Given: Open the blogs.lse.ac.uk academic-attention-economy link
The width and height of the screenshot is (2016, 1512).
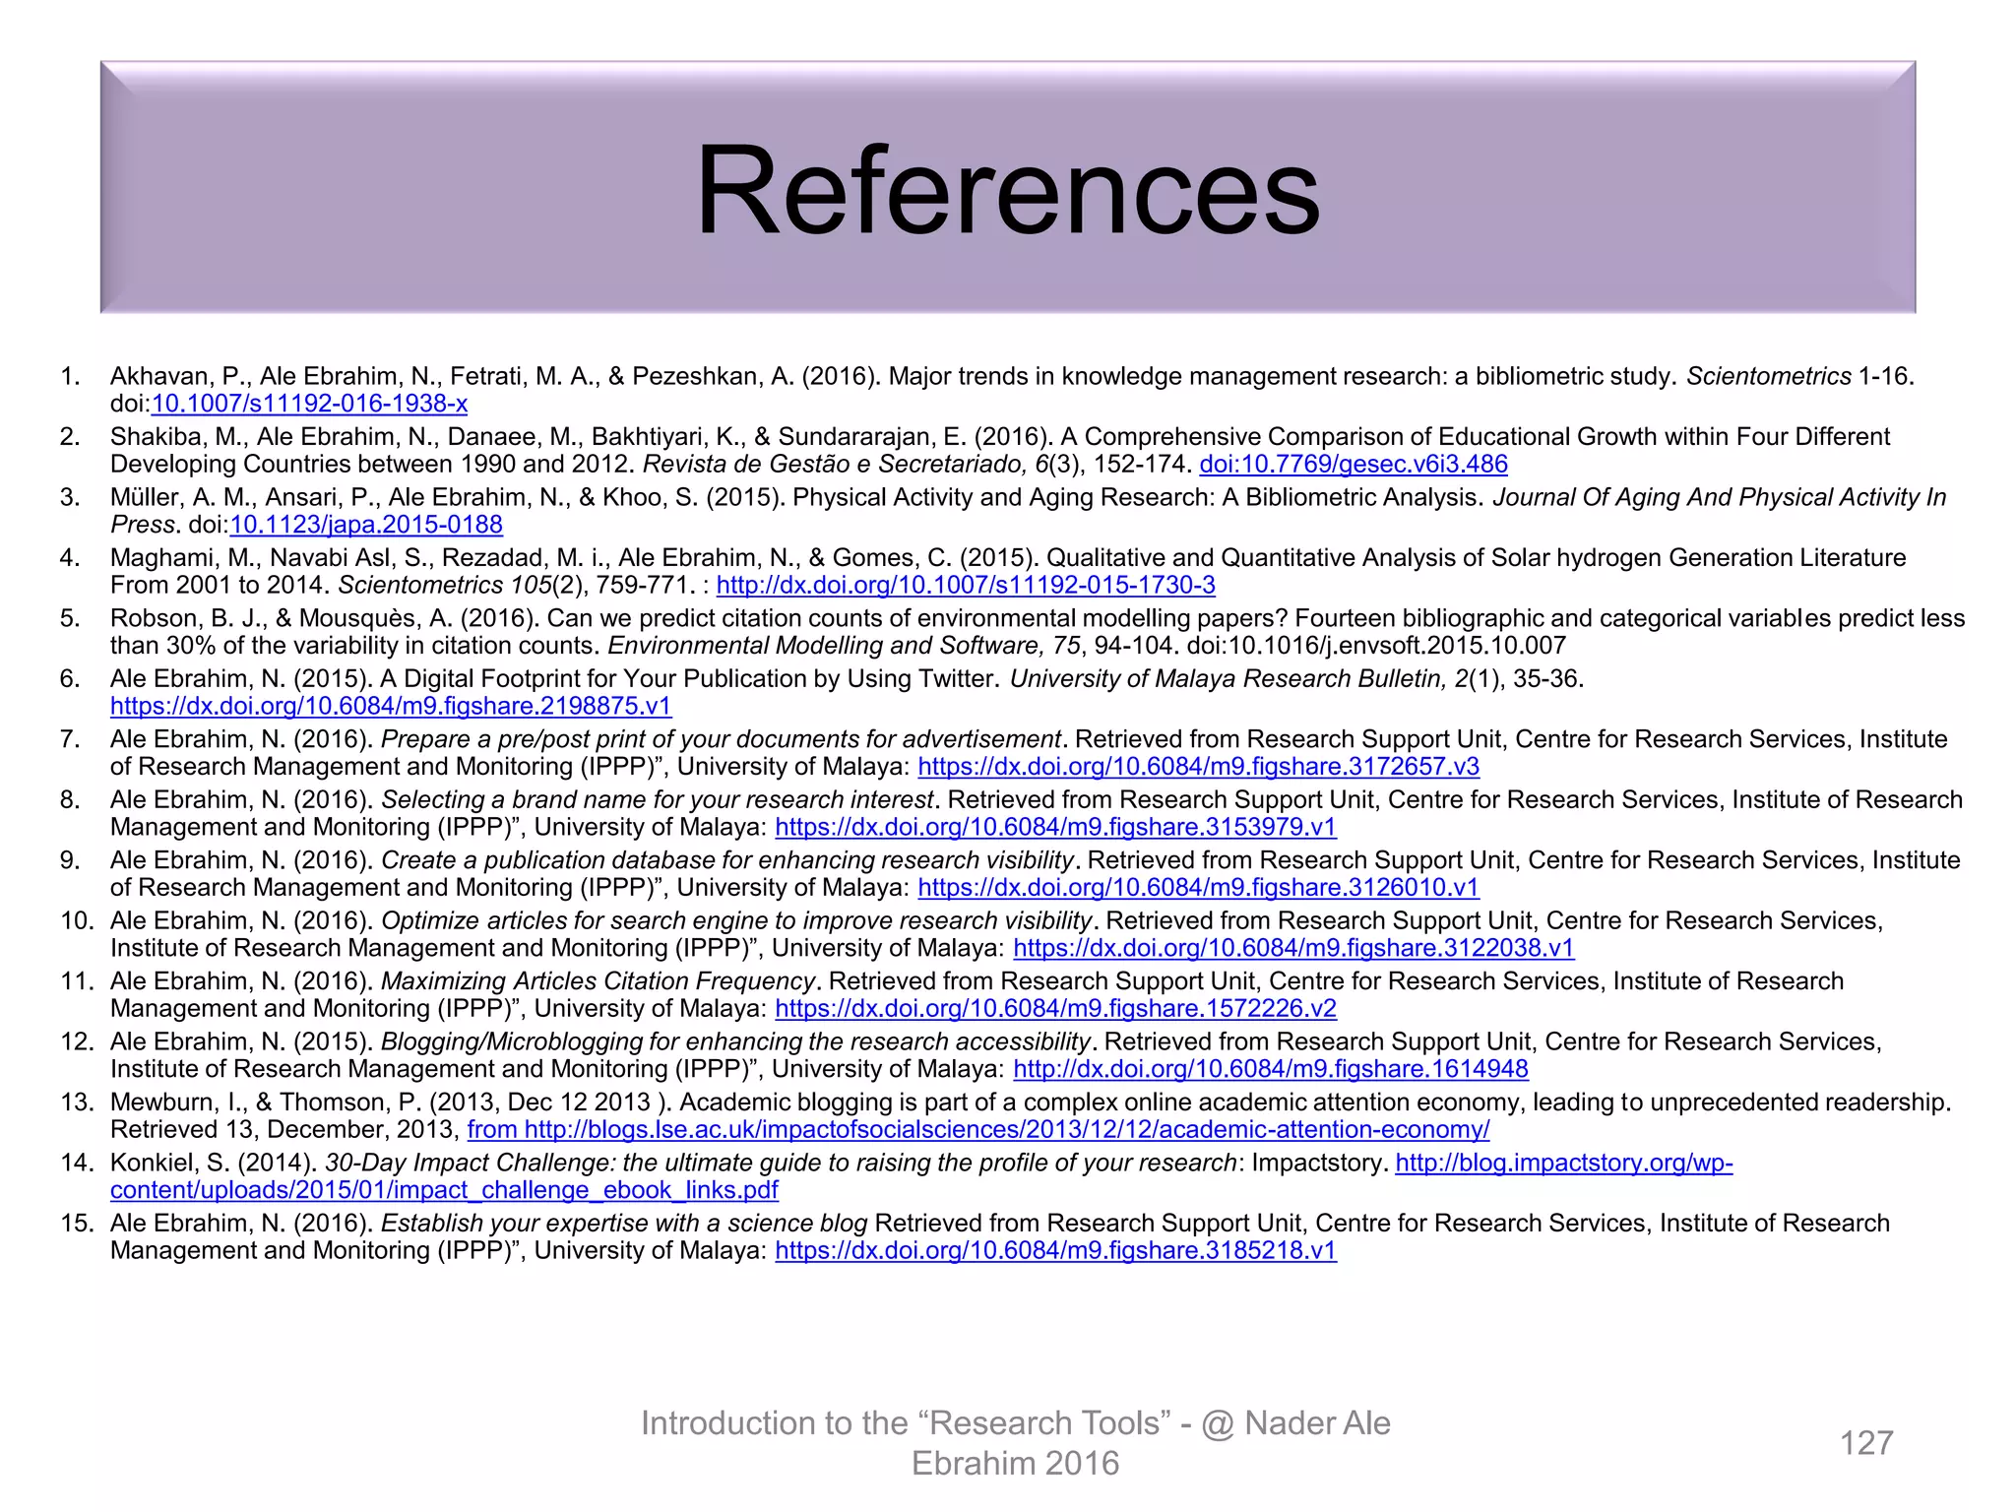Looking at the screenshot, I should click(x=978, y=1129).
